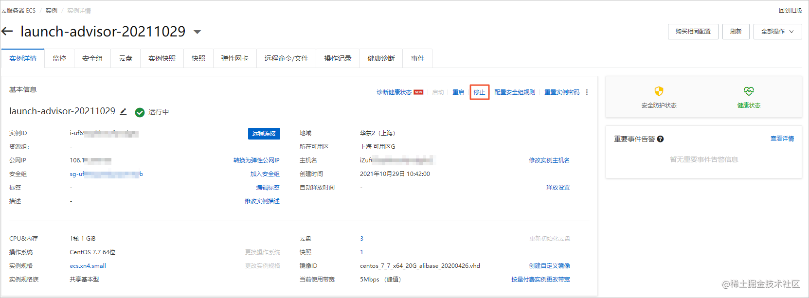
Task: Click 配置安全组规则 link
Action: (x=515, y=92)
